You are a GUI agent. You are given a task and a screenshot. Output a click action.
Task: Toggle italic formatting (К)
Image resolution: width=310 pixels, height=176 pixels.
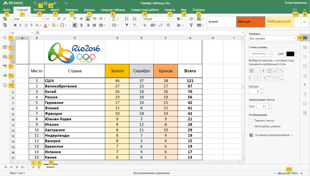[20, 25]
